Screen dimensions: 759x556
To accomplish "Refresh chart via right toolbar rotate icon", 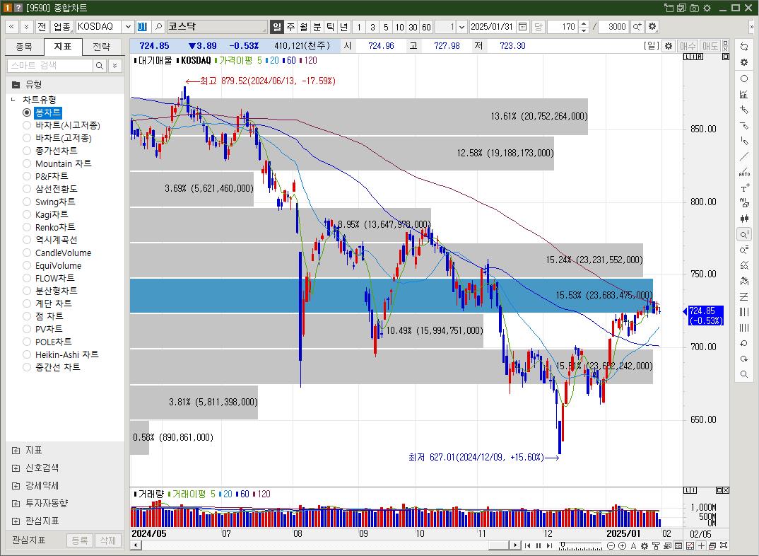I will pyautogui.click(x=744, y=47).
